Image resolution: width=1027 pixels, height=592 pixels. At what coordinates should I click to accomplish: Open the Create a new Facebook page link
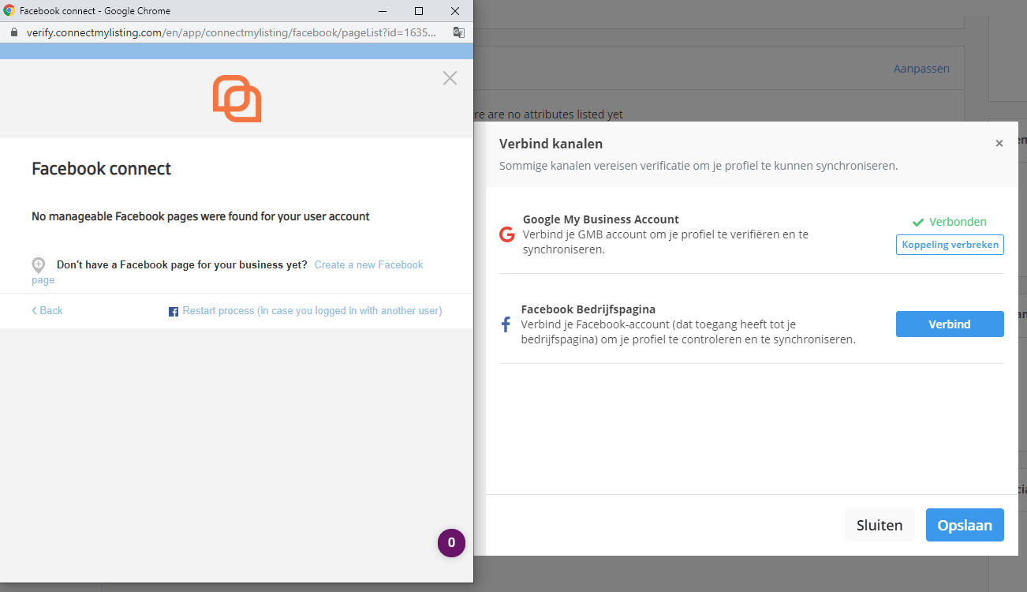pyautogui.click(x=227, y=272)
